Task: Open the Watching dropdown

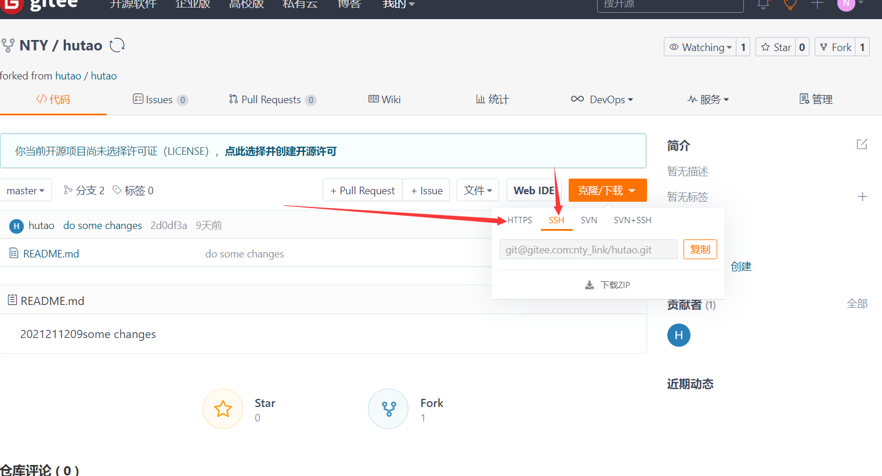Action: click(700, 47)
